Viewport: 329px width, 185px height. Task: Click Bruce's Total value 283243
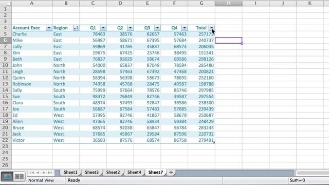[x=202, y=128]
